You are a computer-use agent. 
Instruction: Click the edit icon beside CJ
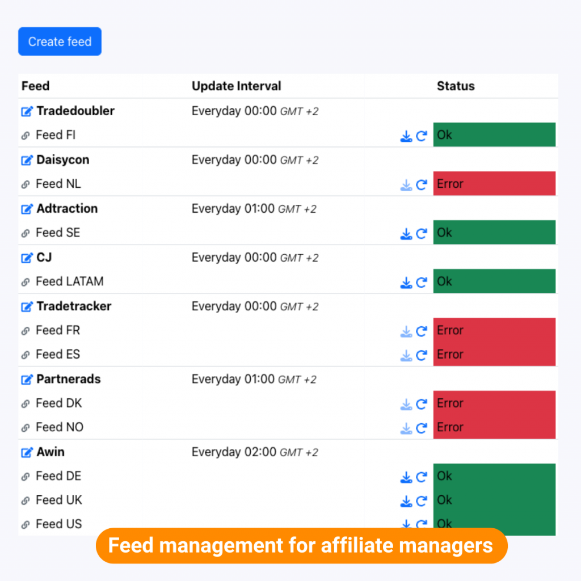coord(27,258)
